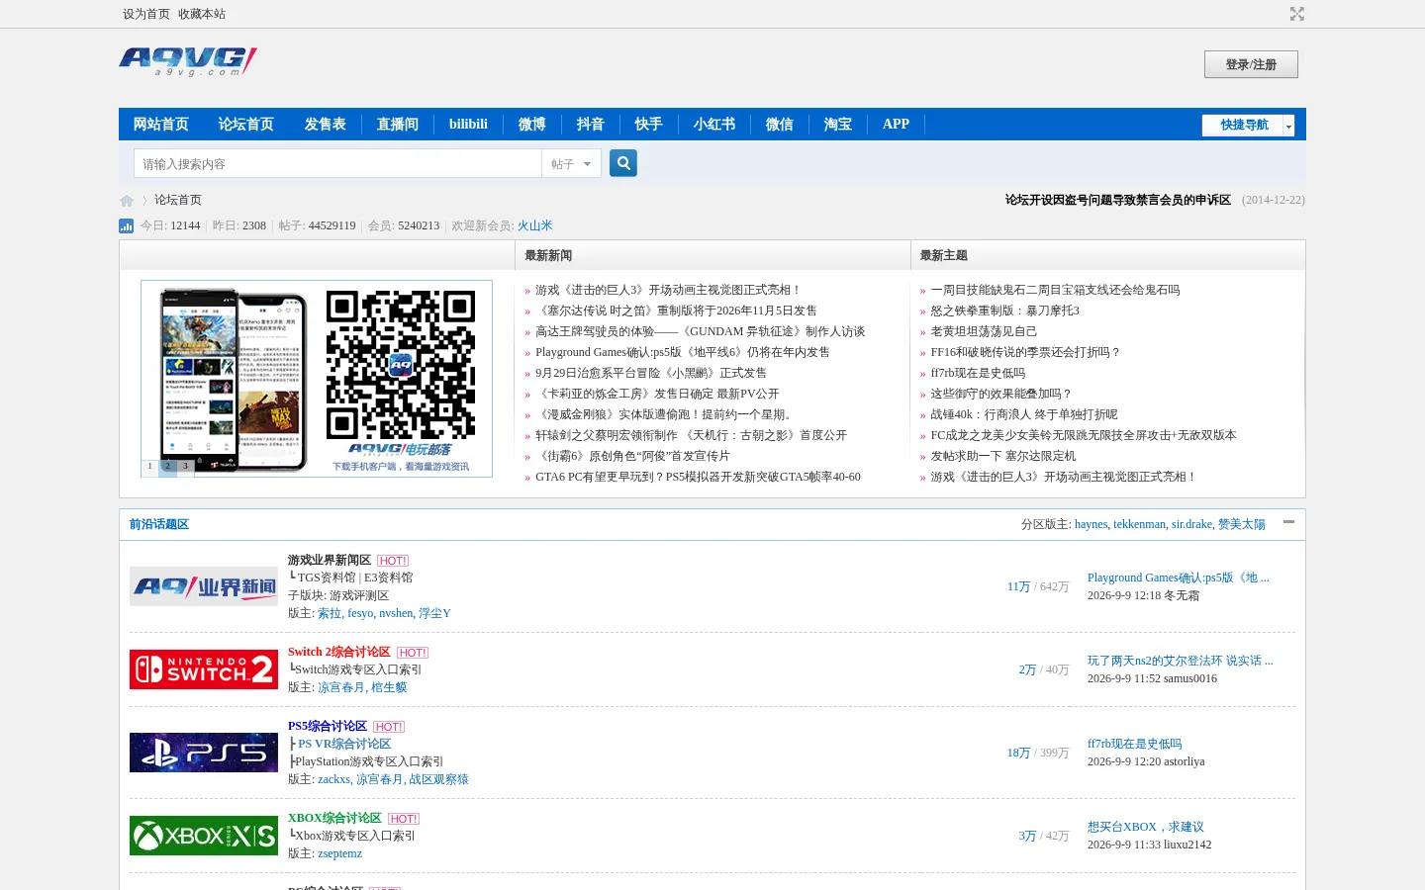
Task: Toggle widescreen icon at top right
Action: 1297,14
